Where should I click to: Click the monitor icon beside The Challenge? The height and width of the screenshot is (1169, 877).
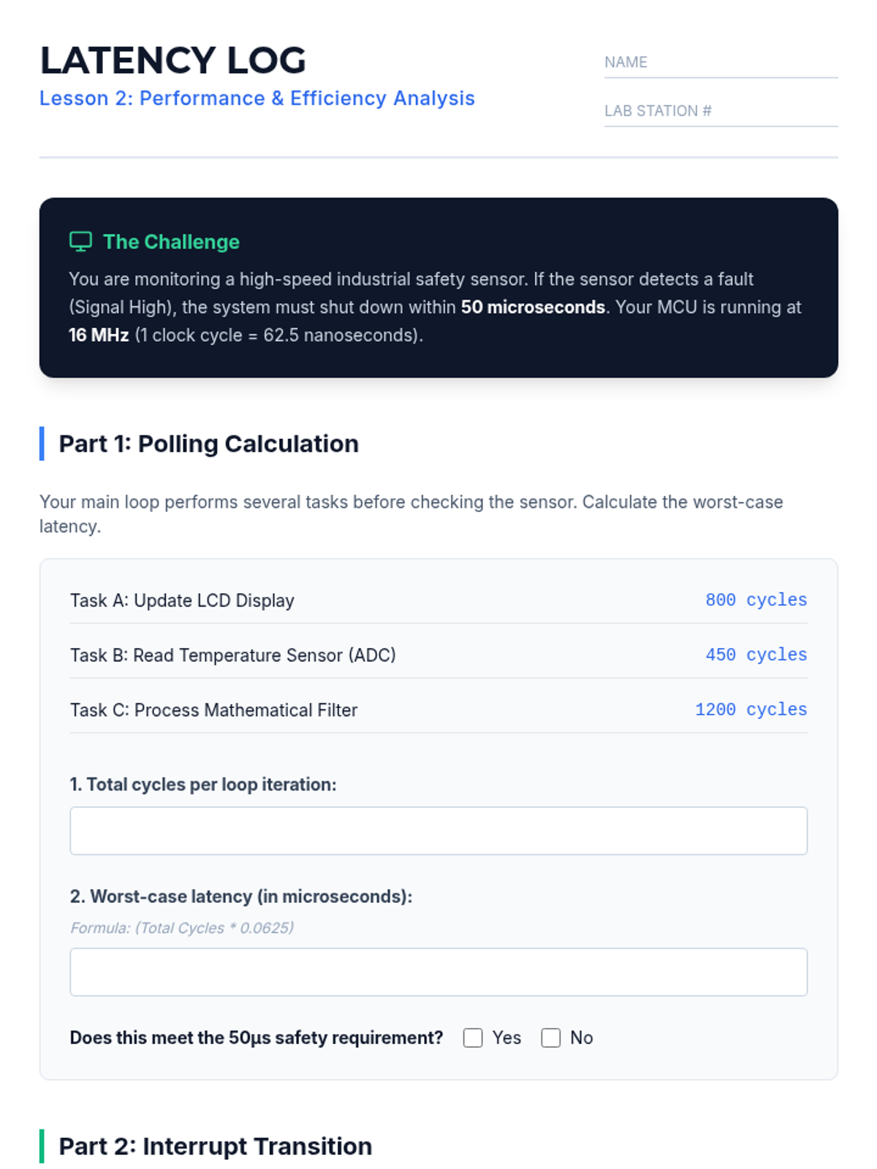point(80,242)
